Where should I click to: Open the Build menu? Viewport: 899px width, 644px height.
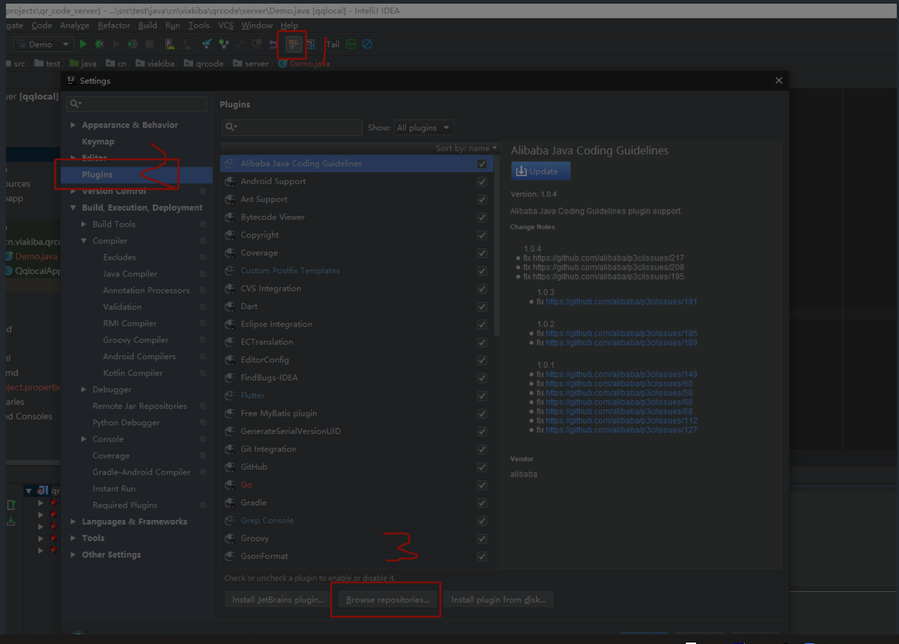pos(148,25)
